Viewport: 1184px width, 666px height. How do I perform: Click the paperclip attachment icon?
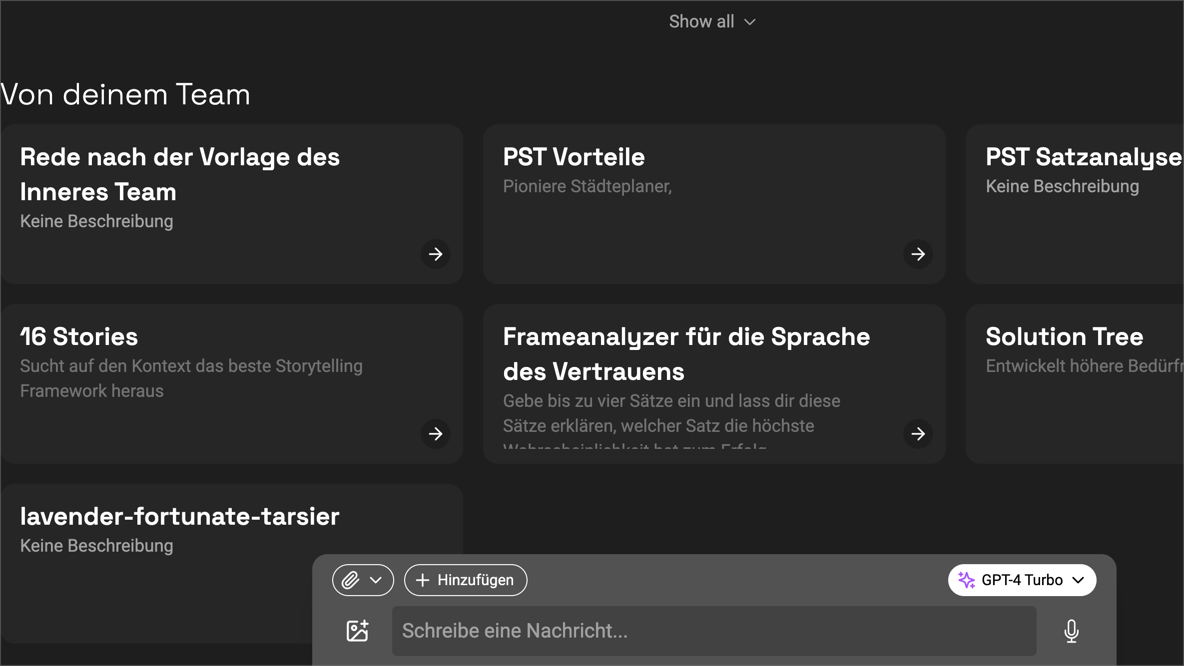[x=351, y=580]
